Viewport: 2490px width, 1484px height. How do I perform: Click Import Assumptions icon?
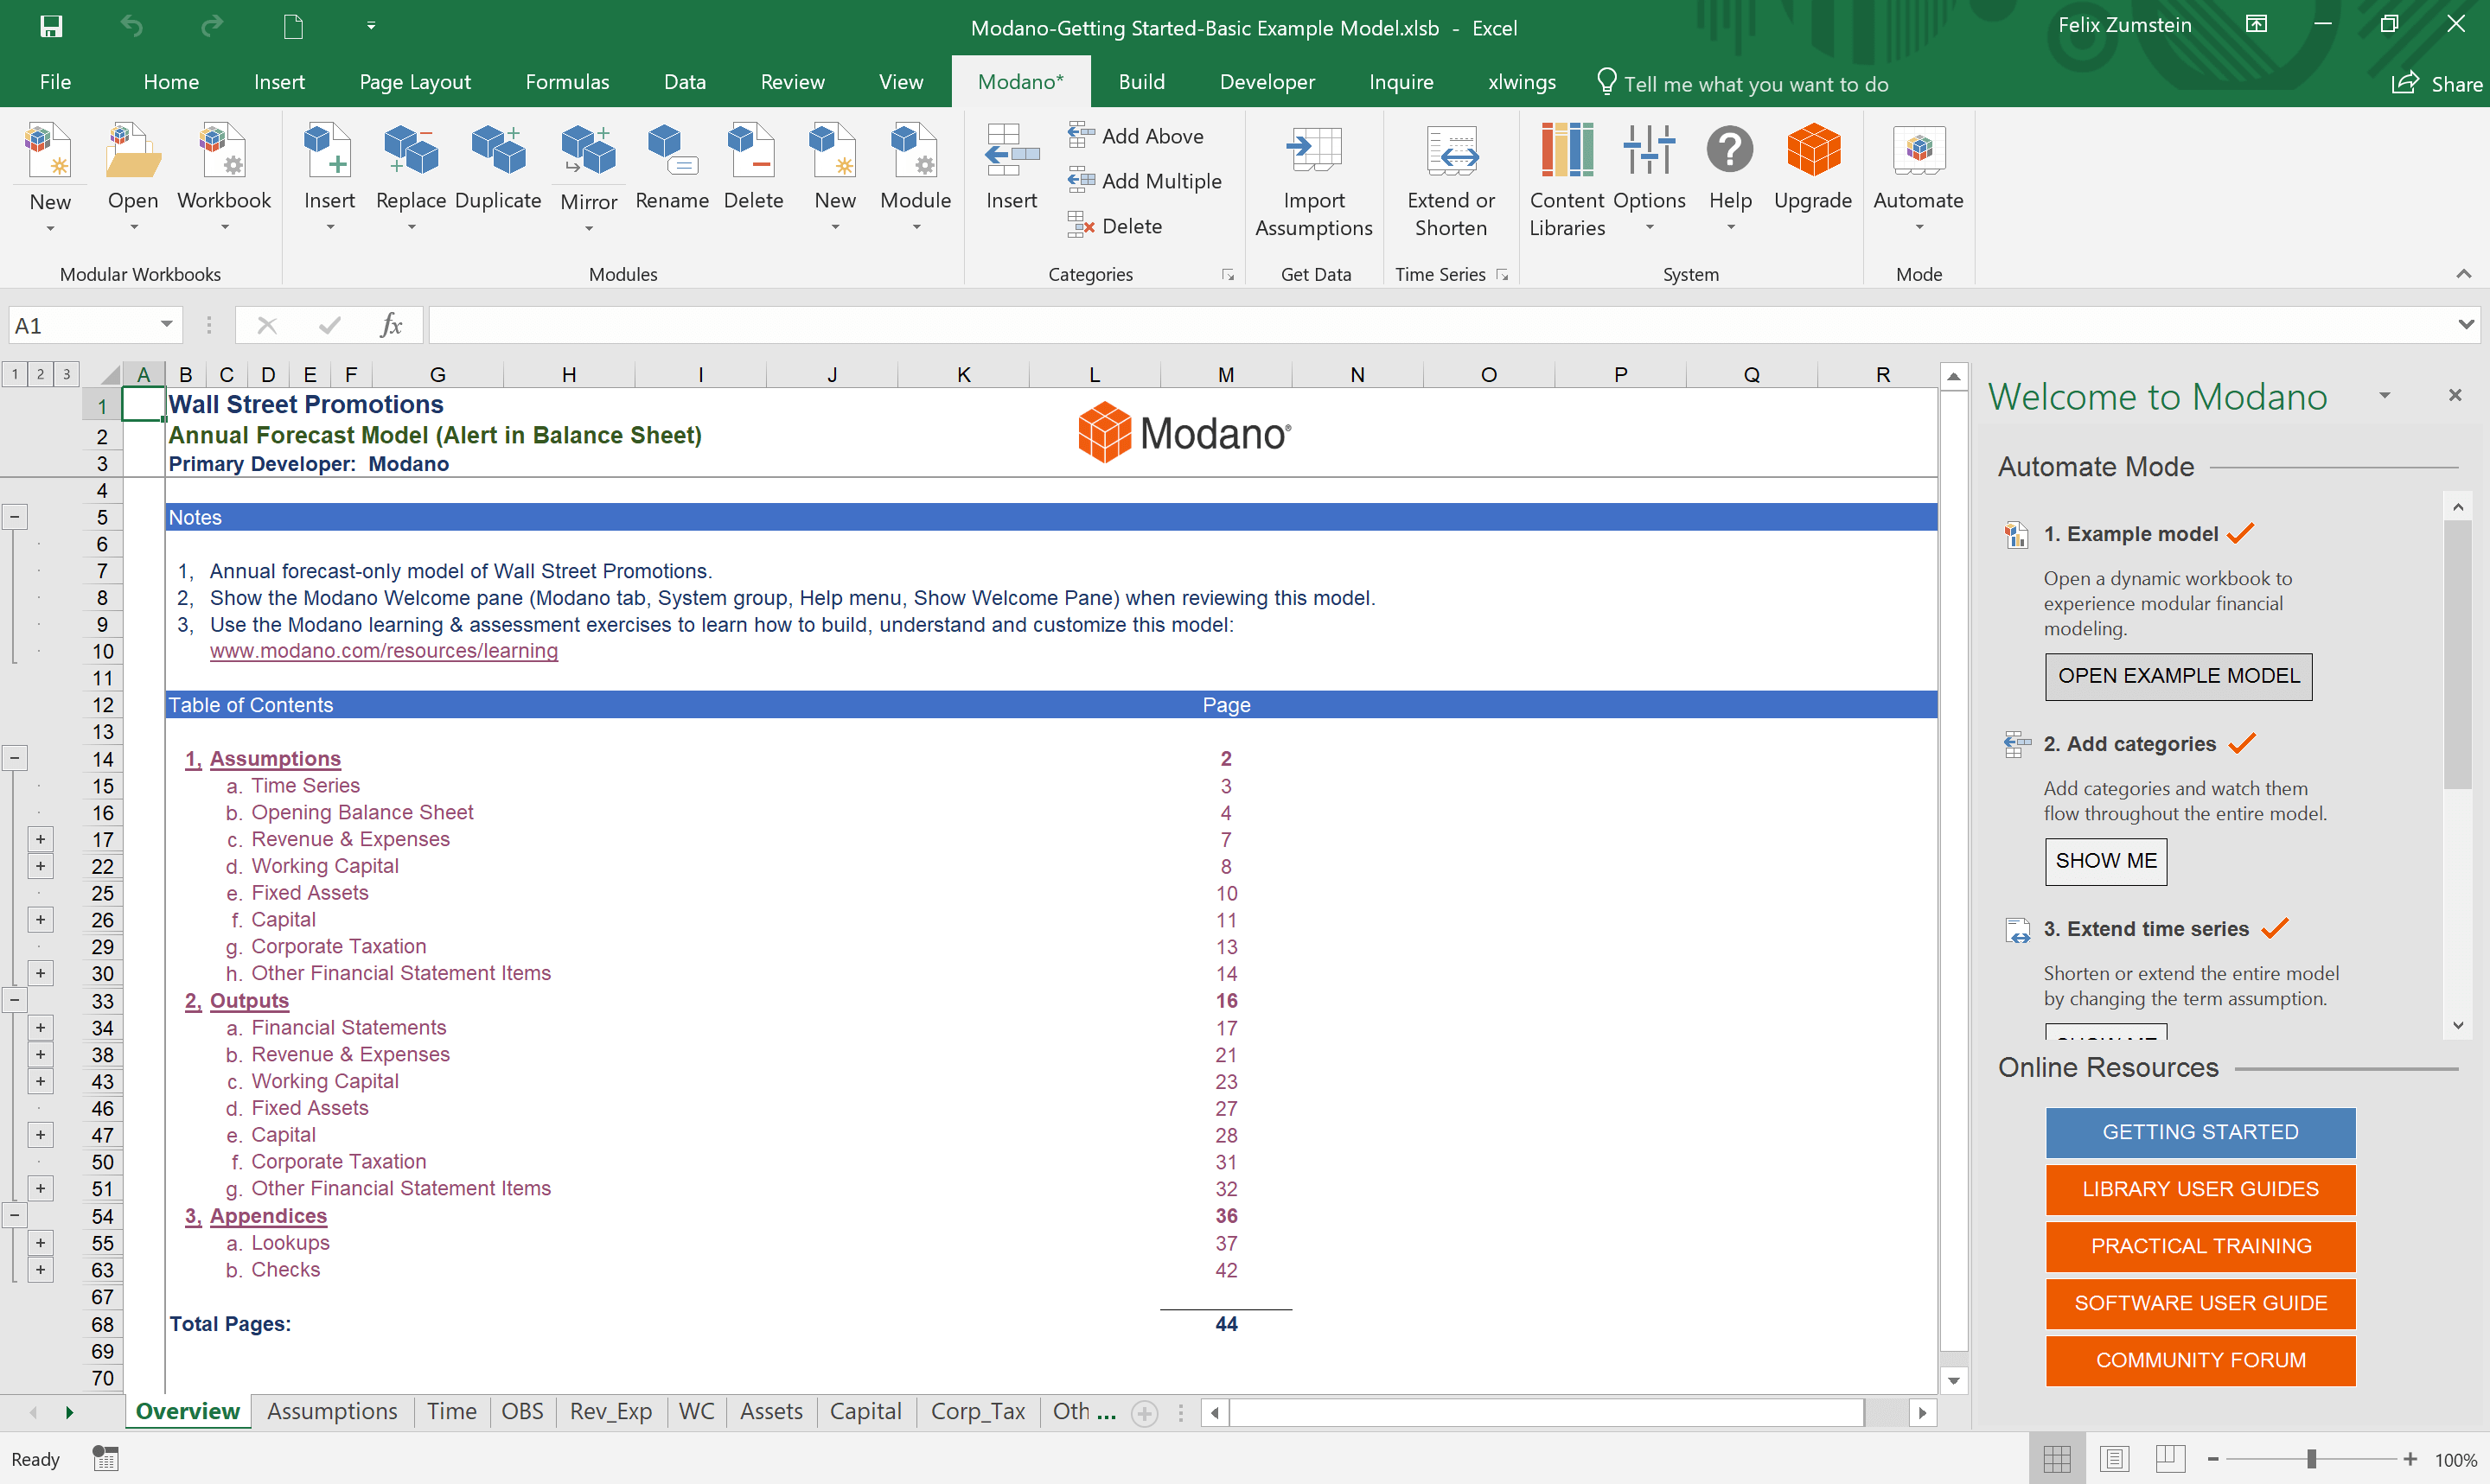(x=1313, y=152)
